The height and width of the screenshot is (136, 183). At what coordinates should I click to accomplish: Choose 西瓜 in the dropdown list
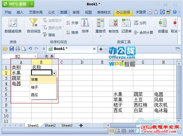43,95
